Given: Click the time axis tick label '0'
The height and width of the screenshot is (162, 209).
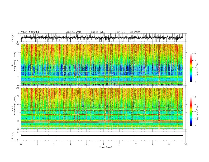Looking at the screenshot, I should tap(21, 144).
